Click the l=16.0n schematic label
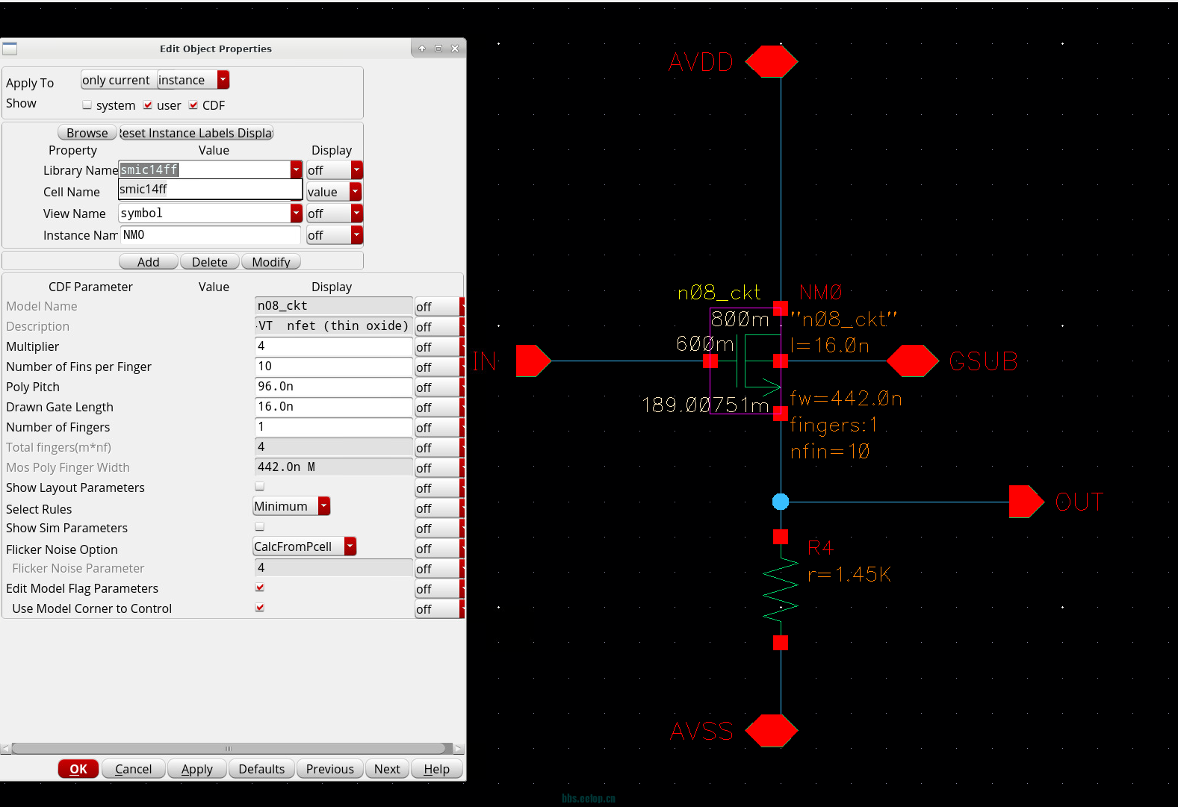Image resolution: width=1178 pixels, height=807 pixels. [x=830, y=346]
